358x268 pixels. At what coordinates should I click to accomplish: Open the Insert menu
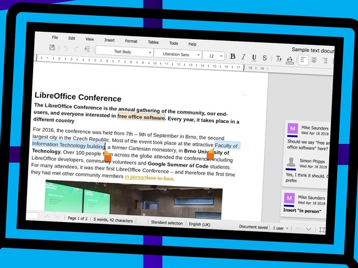point(110,40)
